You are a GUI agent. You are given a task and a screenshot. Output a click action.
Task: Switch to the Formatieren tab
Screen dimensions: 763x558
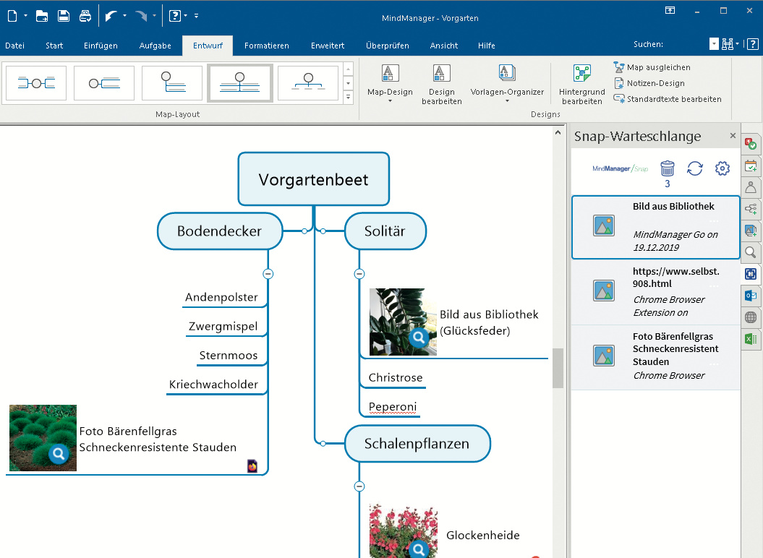[267, 46]
